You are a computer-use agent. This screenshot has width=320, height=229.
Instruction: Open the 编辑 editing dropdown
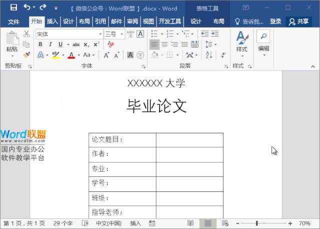(x=263, y=44)
